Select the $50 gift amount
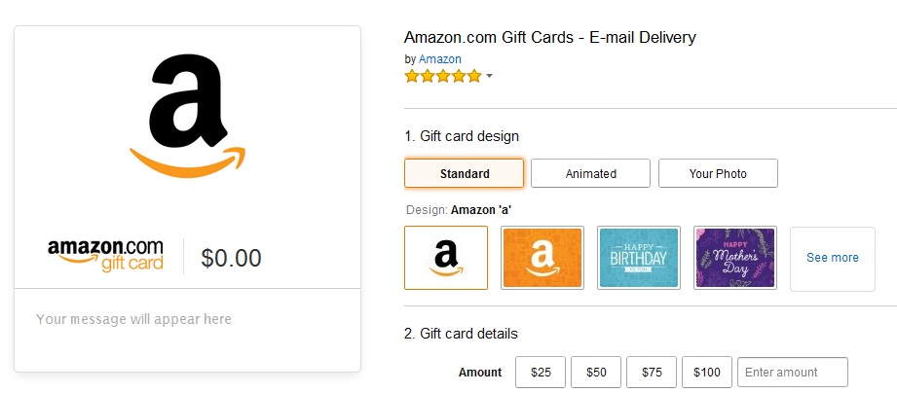This screenshot has width=897, height=393. tap(596, 372)
